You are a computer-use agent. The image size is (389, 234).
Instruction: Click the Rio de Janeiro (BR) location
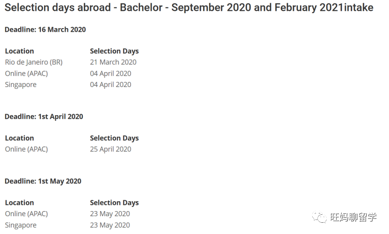point(34,62)
